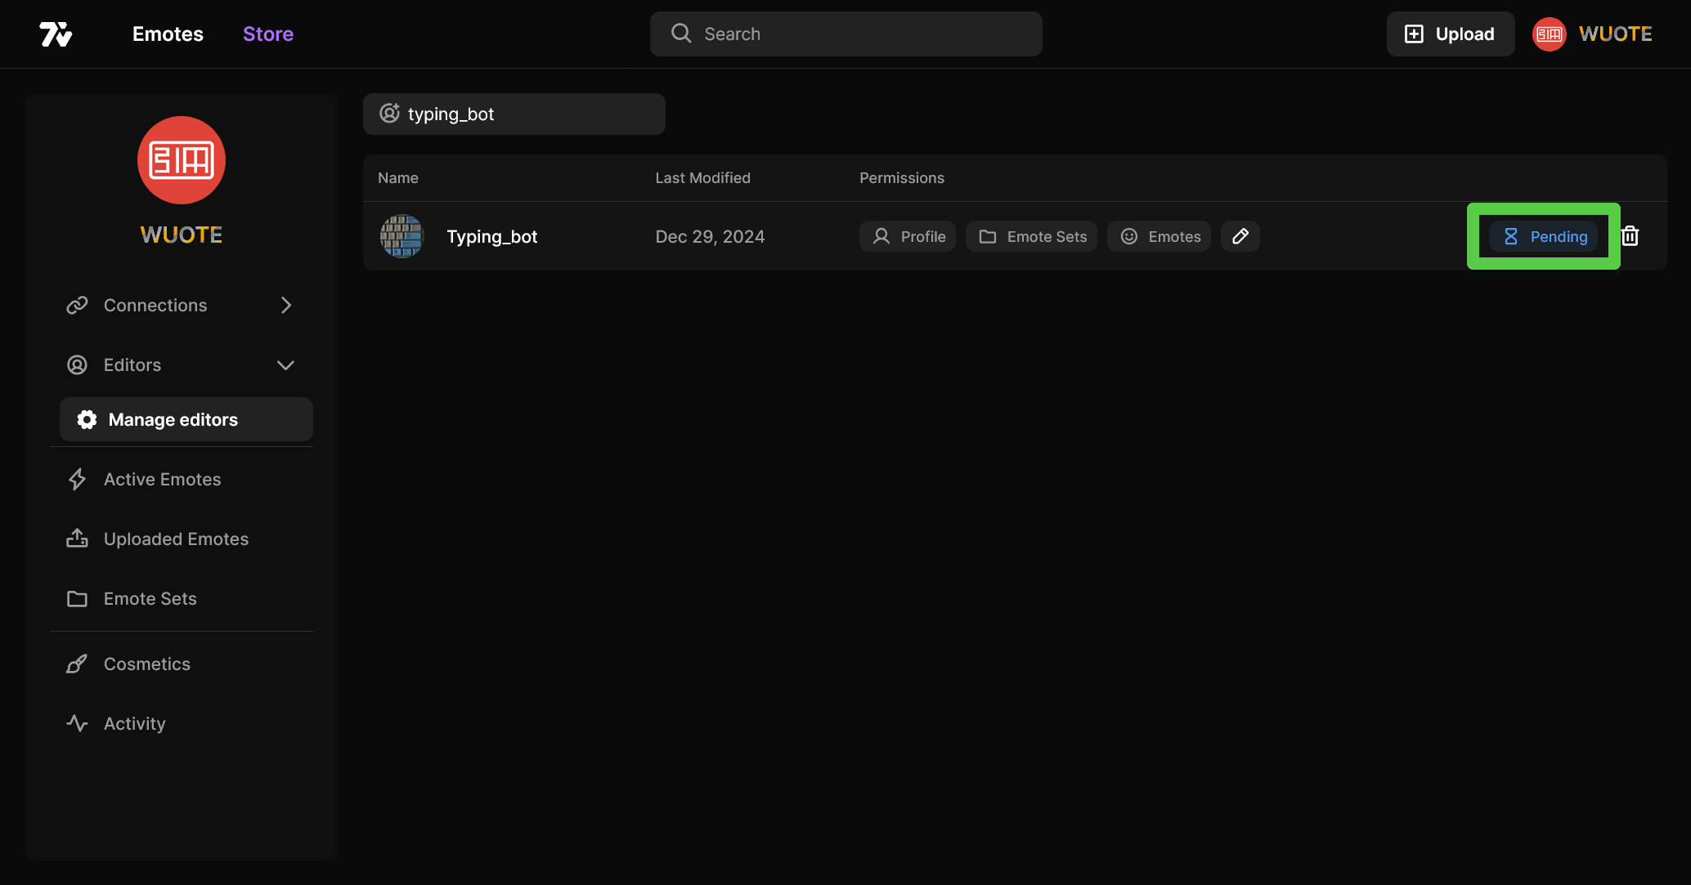Toggle the Profile permission chip
1691x885 pixels.
click(x=908, y=236)
